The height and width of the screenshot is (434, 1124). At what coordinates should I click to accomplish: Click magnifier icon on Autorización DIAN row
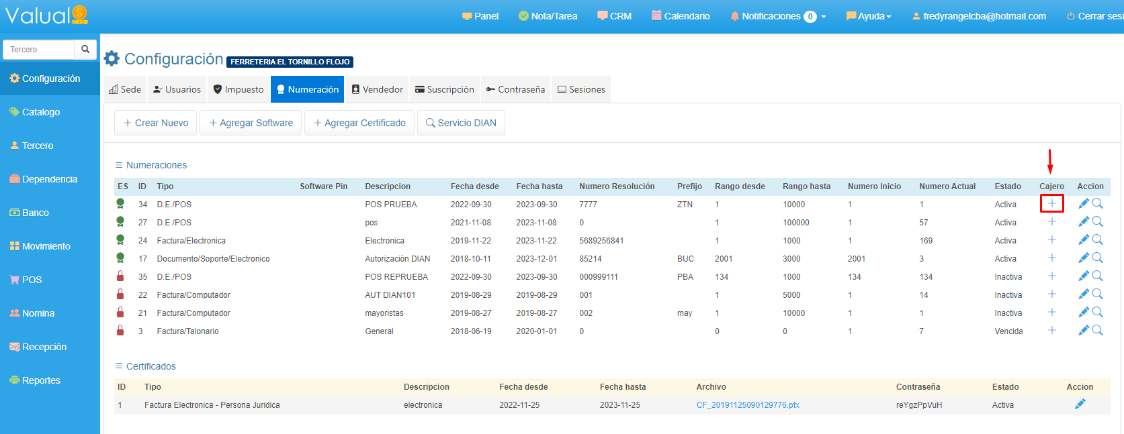pos(1097,258)
